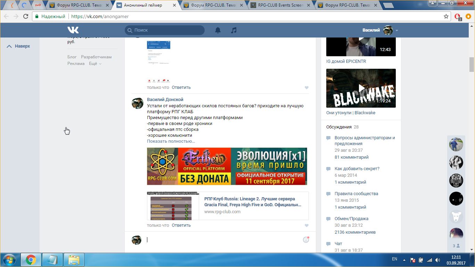
Task: Play the IG домой EPICENTR video
Action: pyautogui.click(x=361, y=47)
